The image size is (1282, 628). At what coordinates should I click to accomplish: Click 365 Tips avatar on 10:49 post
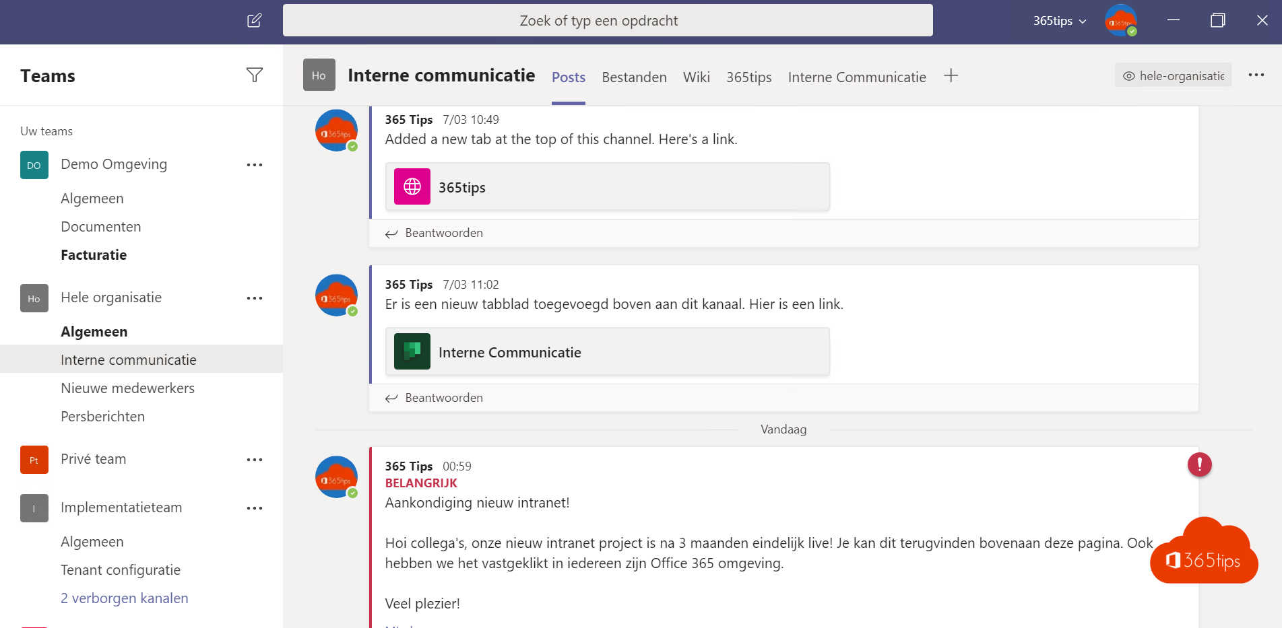click(x=336, y=131)
